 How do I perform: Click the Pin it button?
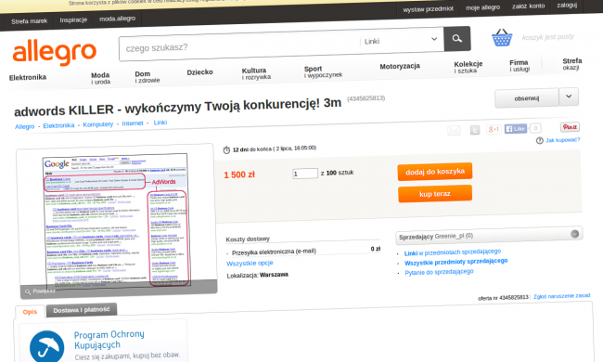(570, 127)
